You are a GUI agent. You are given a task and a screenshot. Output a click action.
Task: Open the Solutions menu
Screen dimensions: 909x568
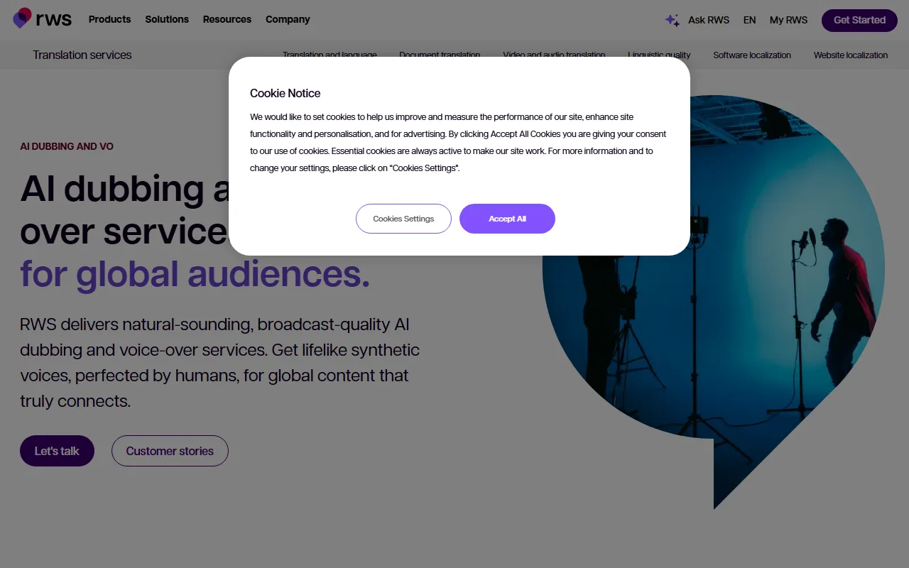tap(167, 20)
